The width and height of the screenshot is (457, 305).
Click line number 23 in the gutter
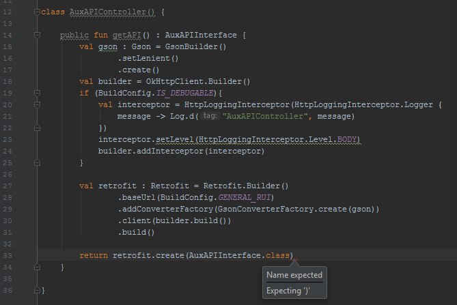click(8, 140)
